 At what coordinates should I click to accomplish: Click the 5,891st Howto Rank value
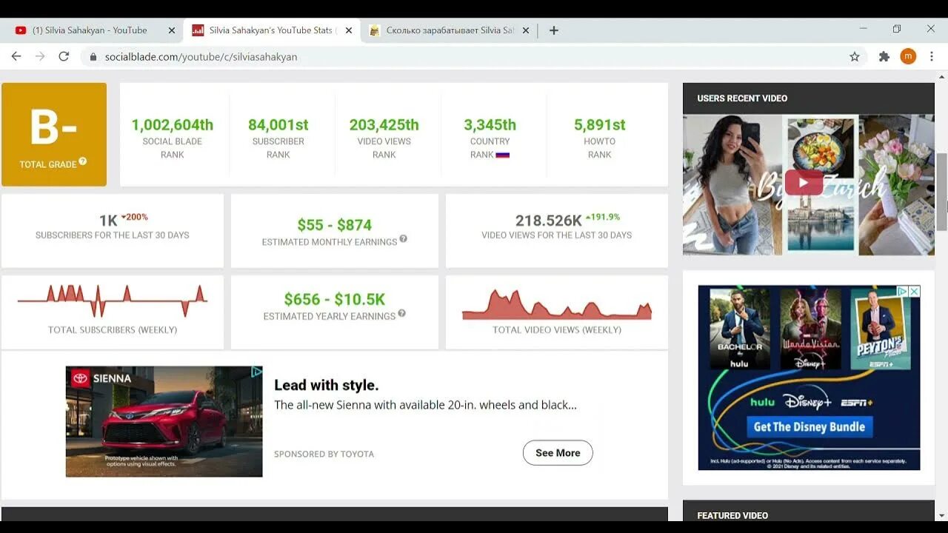(600, 125)
